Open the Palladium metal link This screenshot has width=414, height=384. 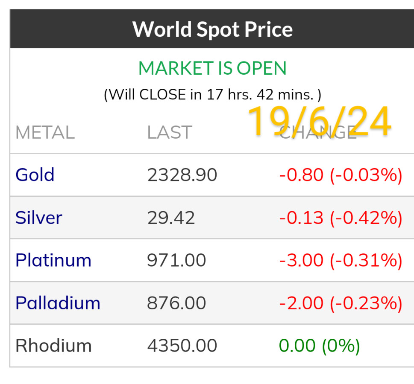point(58,303)
